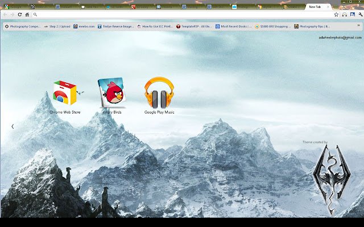Open the Step 2 | Upload bookmark
Screen dimensions: 364x227
click(x=57, y=27)
